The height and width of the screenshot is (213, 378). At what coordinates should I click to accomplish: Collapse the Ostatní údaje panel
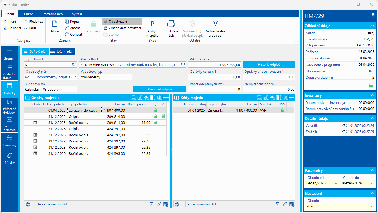pyautogui.click(x=372, y=118)
